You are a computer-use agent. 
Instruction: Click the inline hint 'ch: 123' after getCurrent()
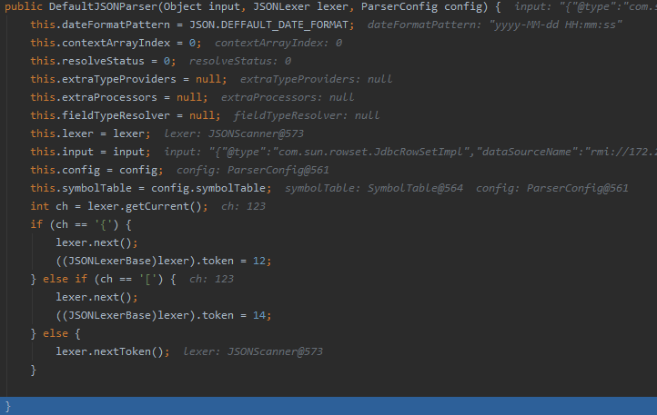pos(243,207)
